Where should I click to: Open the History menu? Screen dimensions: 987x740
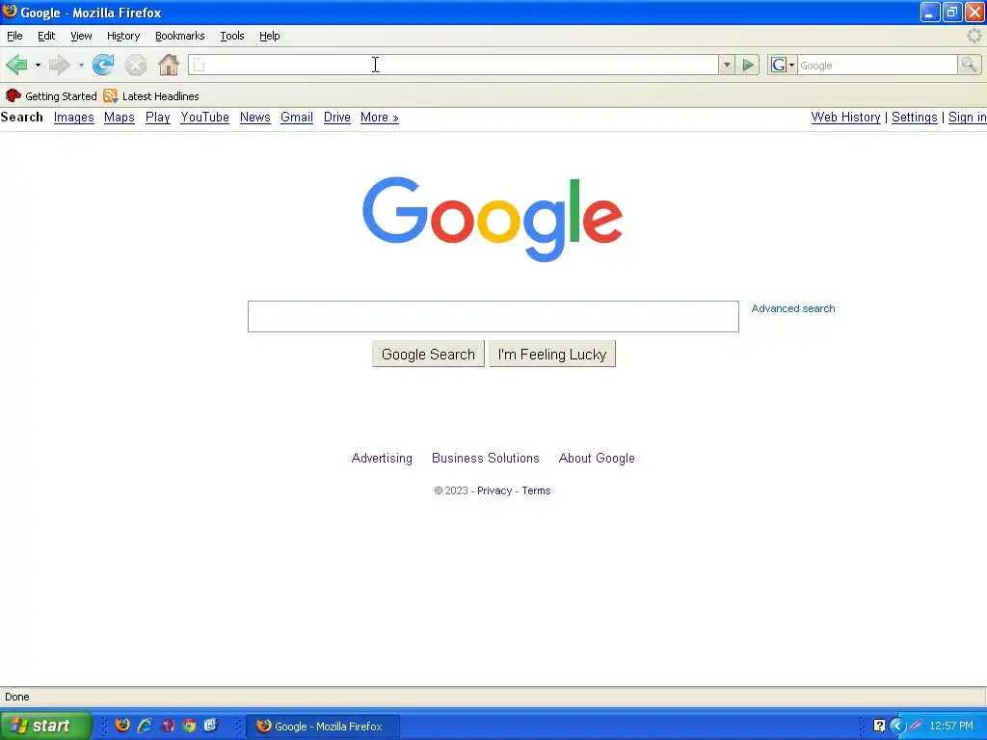(x=123, y=36)
